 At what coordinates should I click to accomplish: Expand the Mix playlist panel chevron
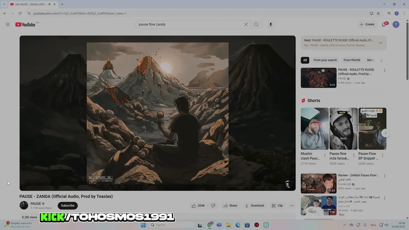tap(381, 43)
